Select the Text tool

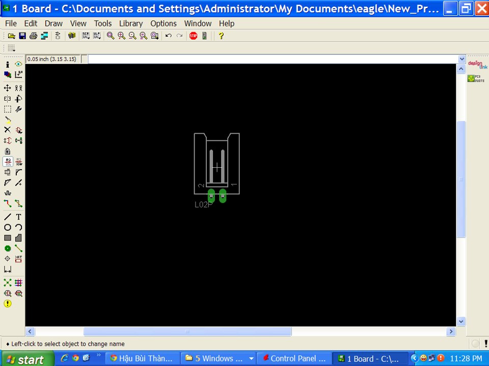coord(18,217)
